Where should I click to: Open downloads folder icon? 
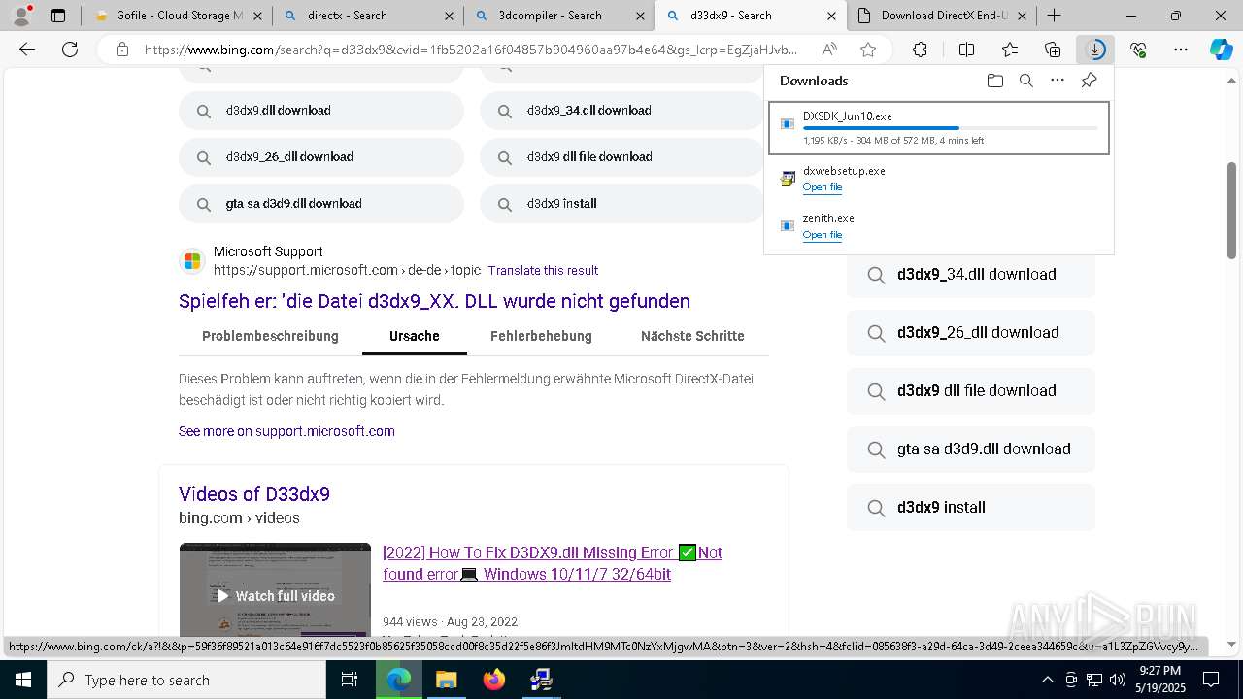(994, 81)
